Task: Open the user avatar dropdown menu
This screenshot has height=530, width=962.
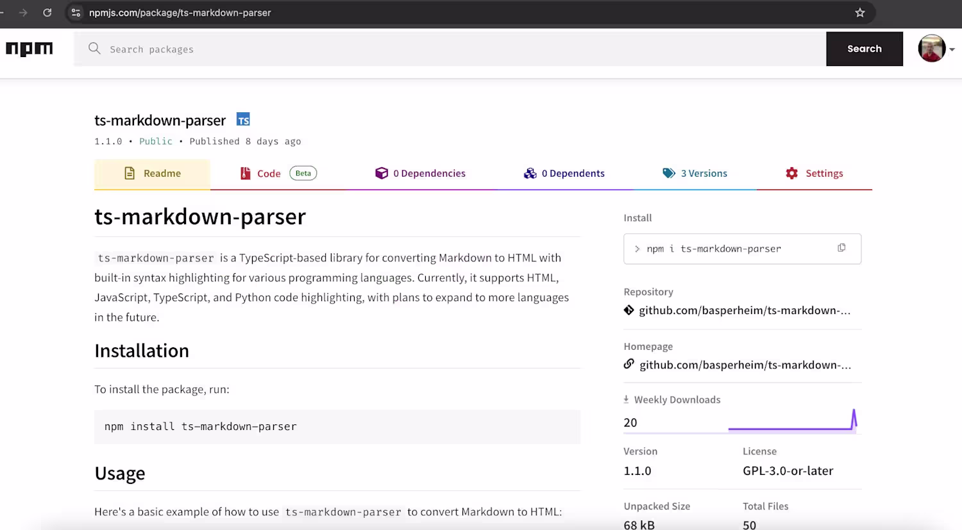Action: pos(936,49)
